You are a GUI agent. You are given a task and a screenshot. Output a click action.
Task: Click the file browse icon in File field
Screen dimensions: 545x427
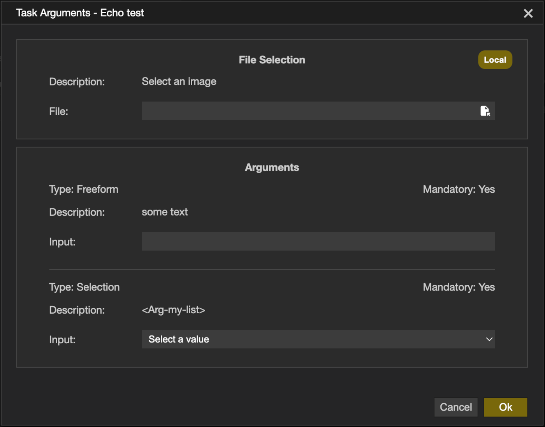tap(485, 111)
